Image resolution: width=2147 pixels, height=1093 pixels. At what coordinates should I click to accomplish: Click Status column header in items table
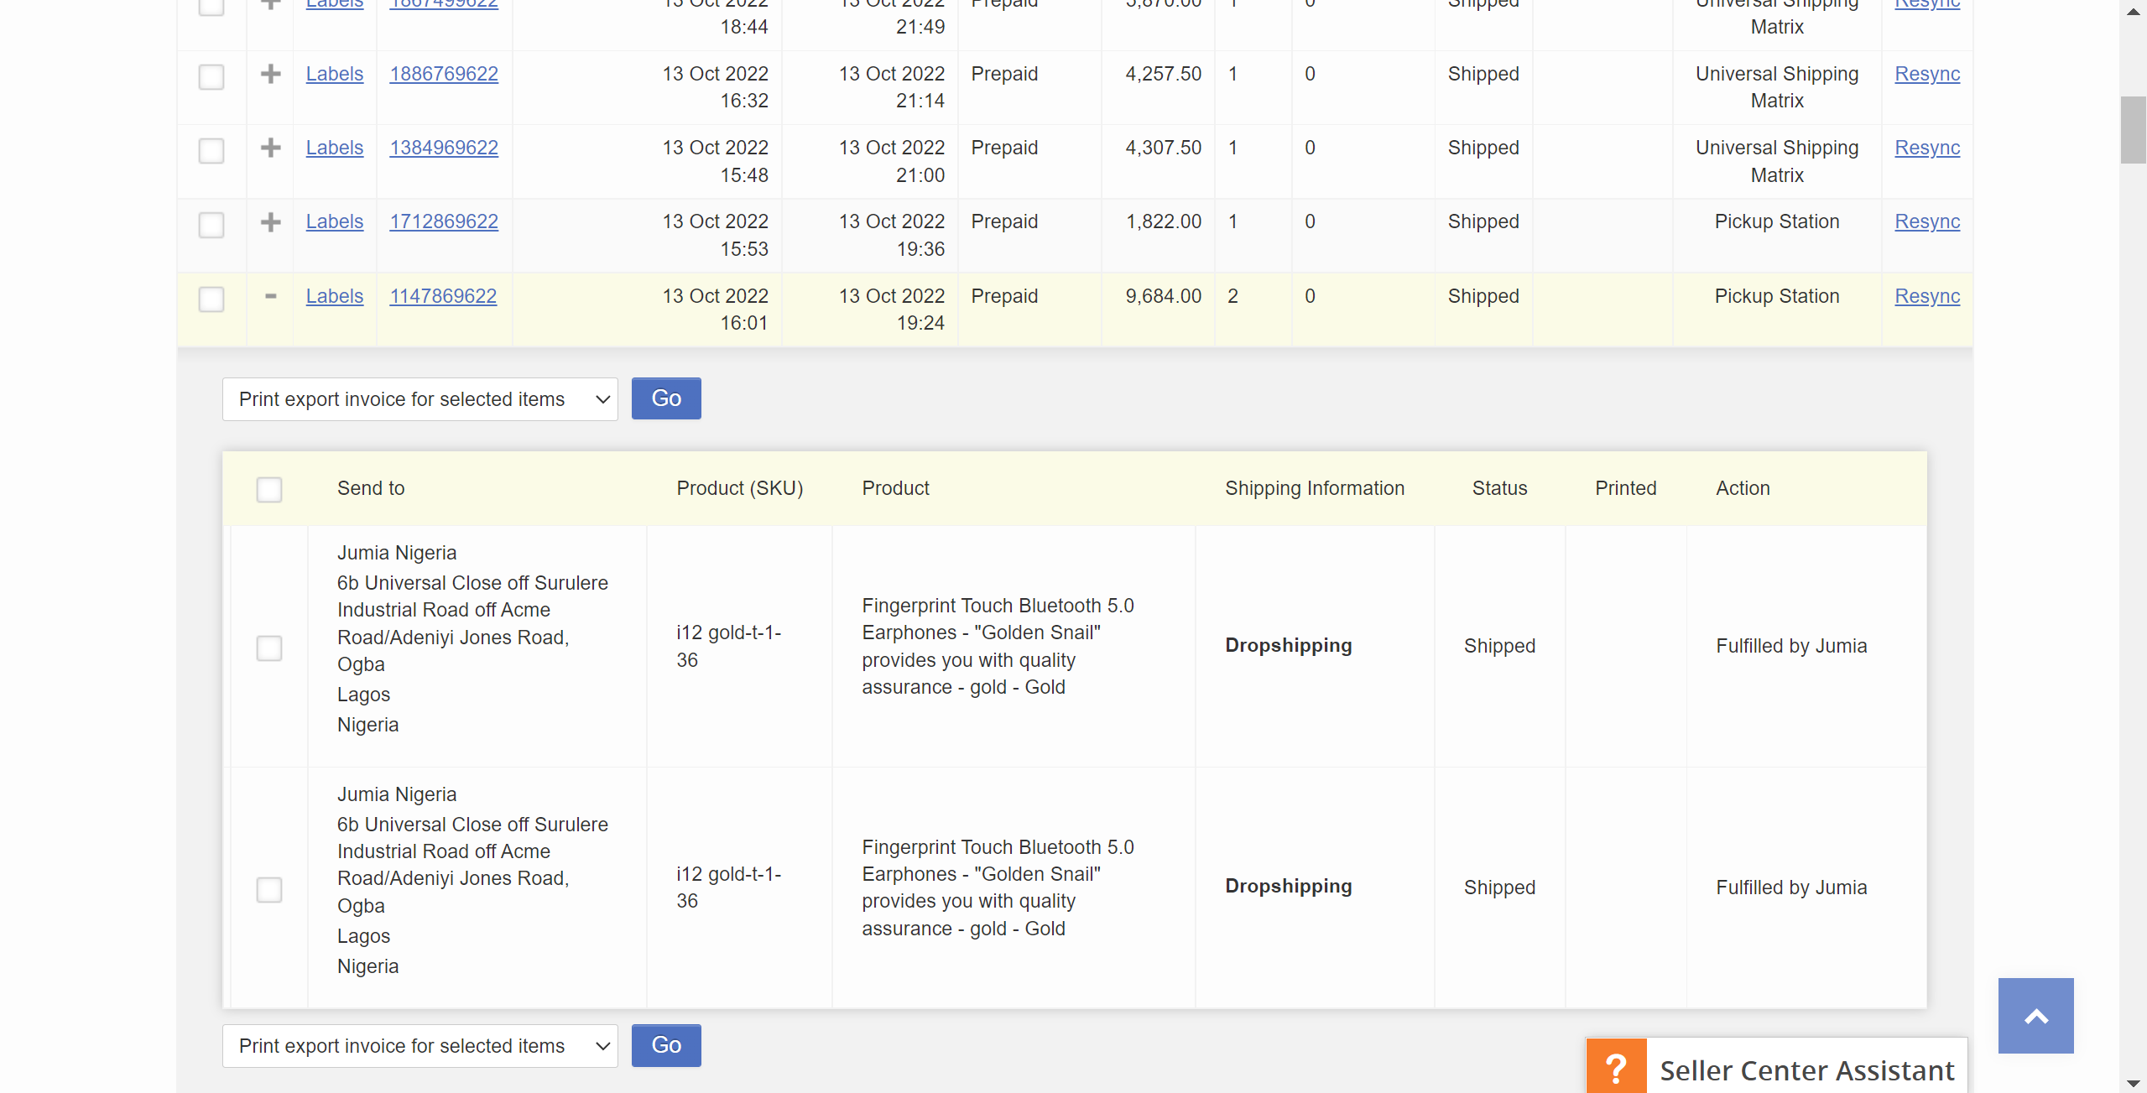pyautogui.click(x=1500, y=488)
